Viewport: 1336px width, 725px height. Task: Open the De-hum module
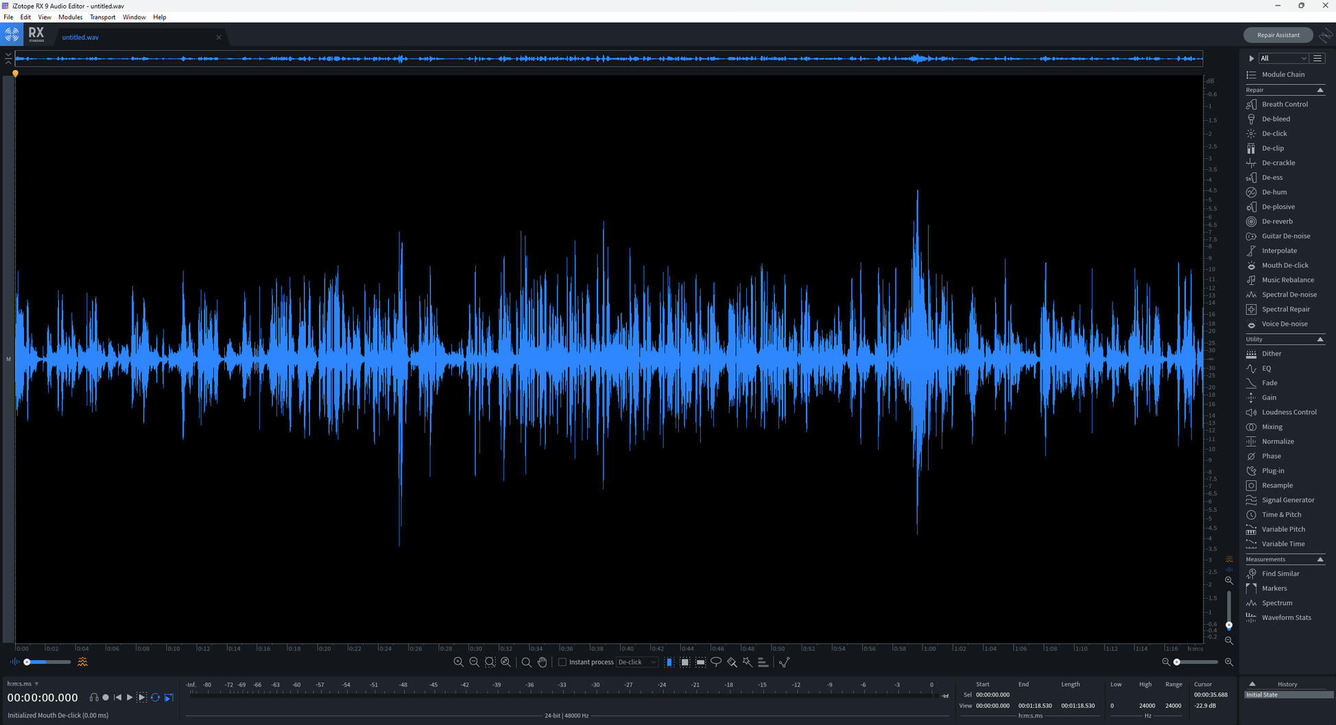click(1274, 192)
